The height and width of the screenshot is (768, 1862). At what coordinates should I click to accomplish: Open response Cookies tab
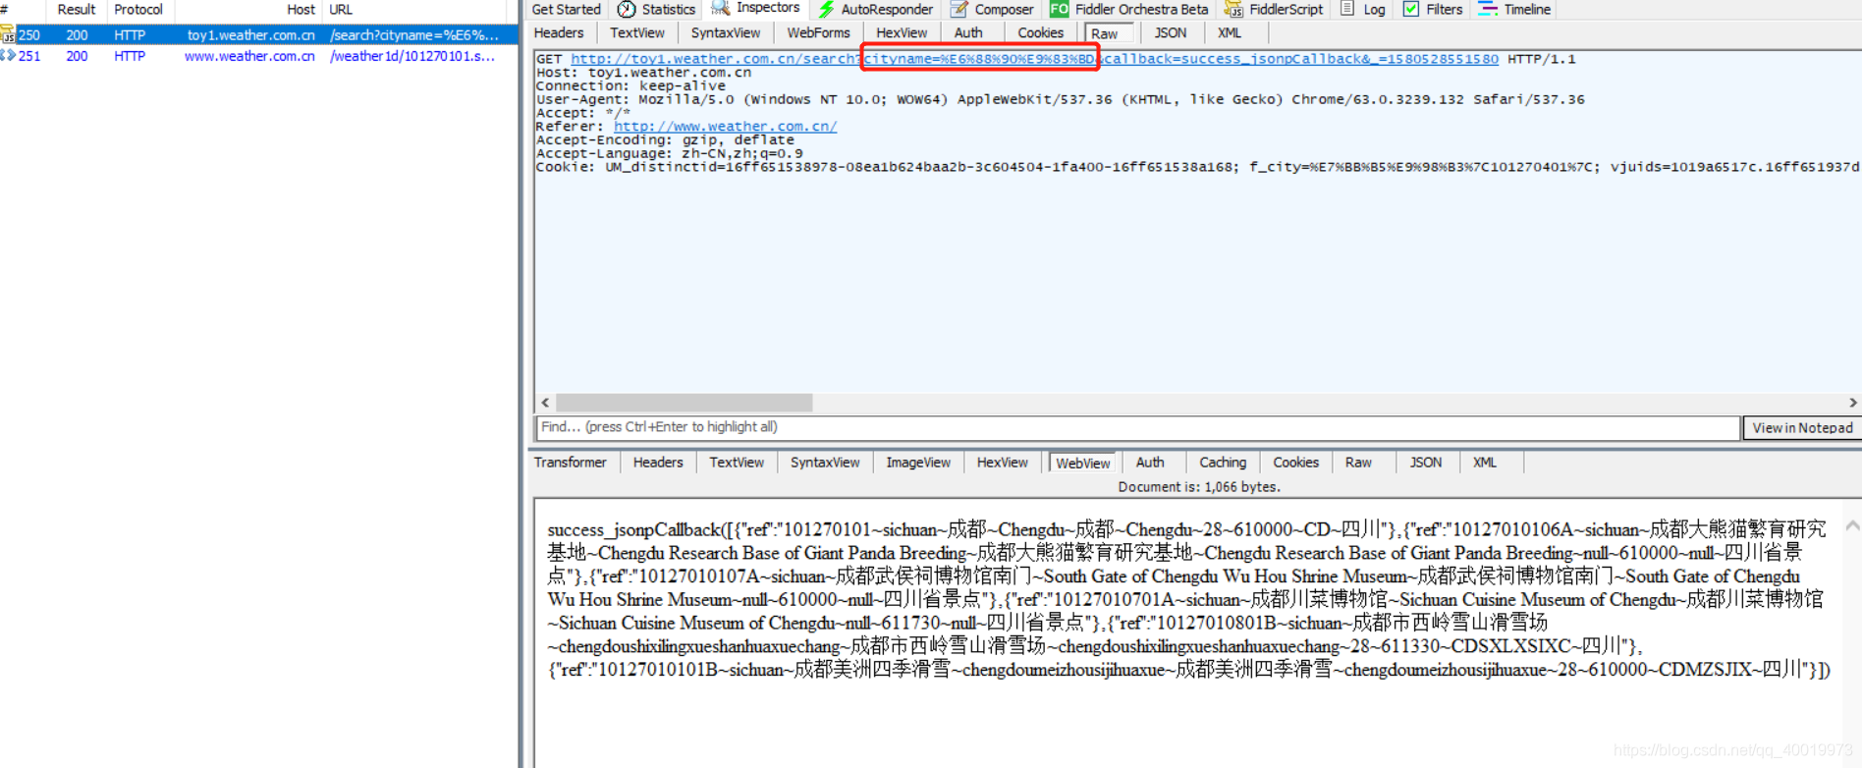[1296, 463]
